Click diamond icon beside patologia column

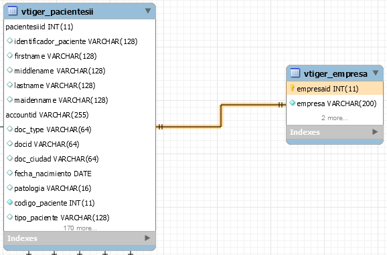[9, 188]
